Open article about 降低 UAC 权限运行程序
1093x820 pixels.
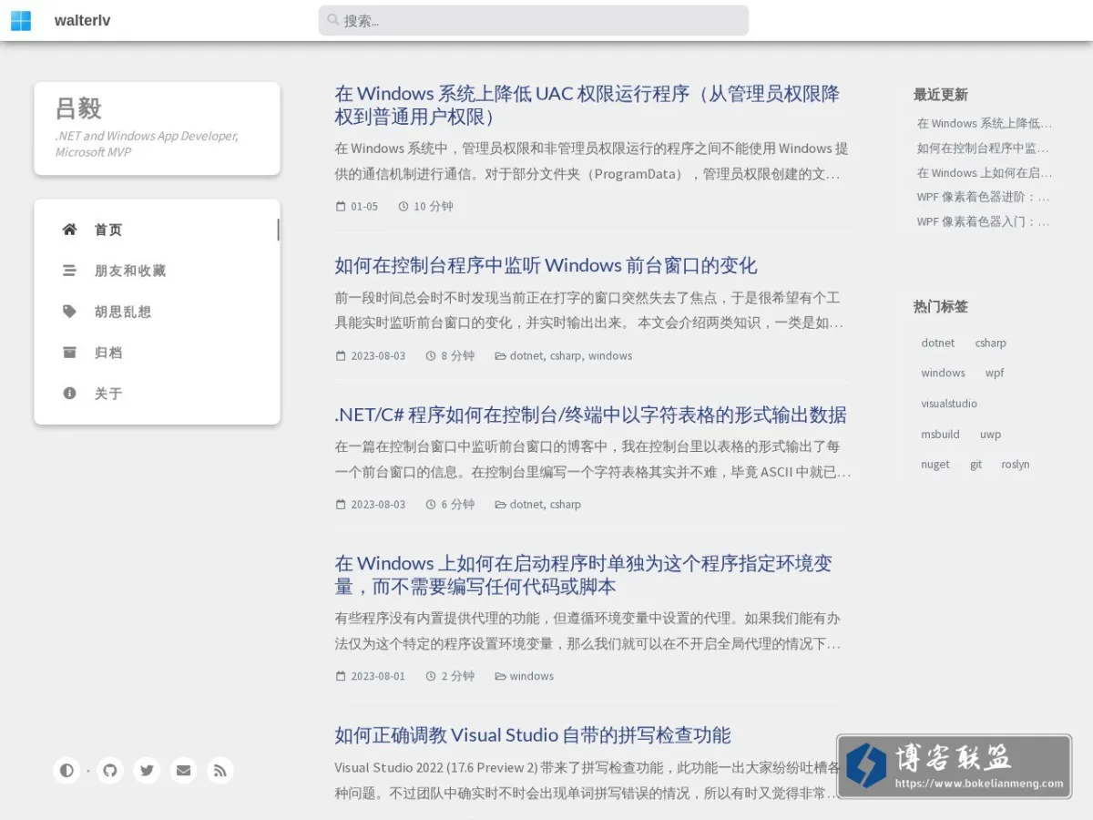coord(587,106)
